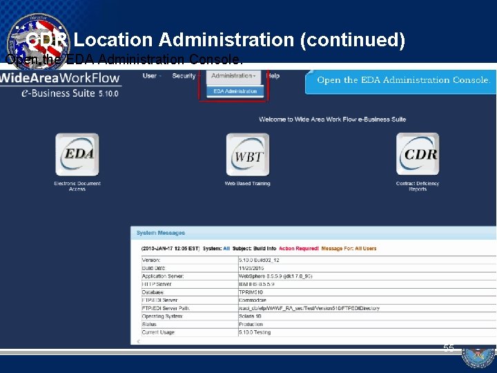Select the Database value TPRIM510

[251, 292]
